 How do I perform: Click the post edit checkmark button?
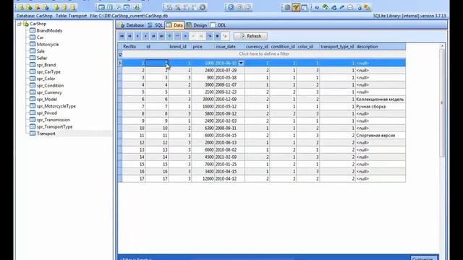(193, 36)
